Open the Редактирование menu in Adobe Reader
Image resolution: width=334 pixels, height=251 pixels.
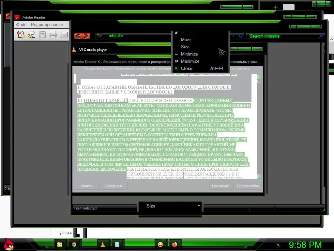click(x=47, y=25)
